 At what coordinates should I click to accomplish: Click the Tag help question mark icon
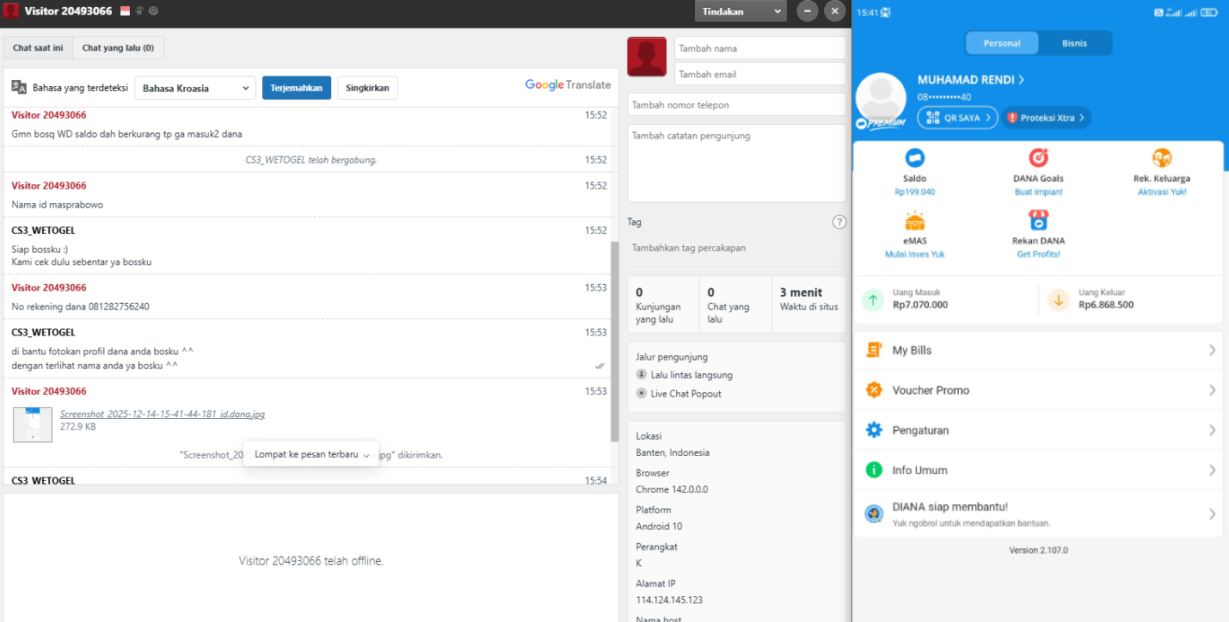pos(839,222)
